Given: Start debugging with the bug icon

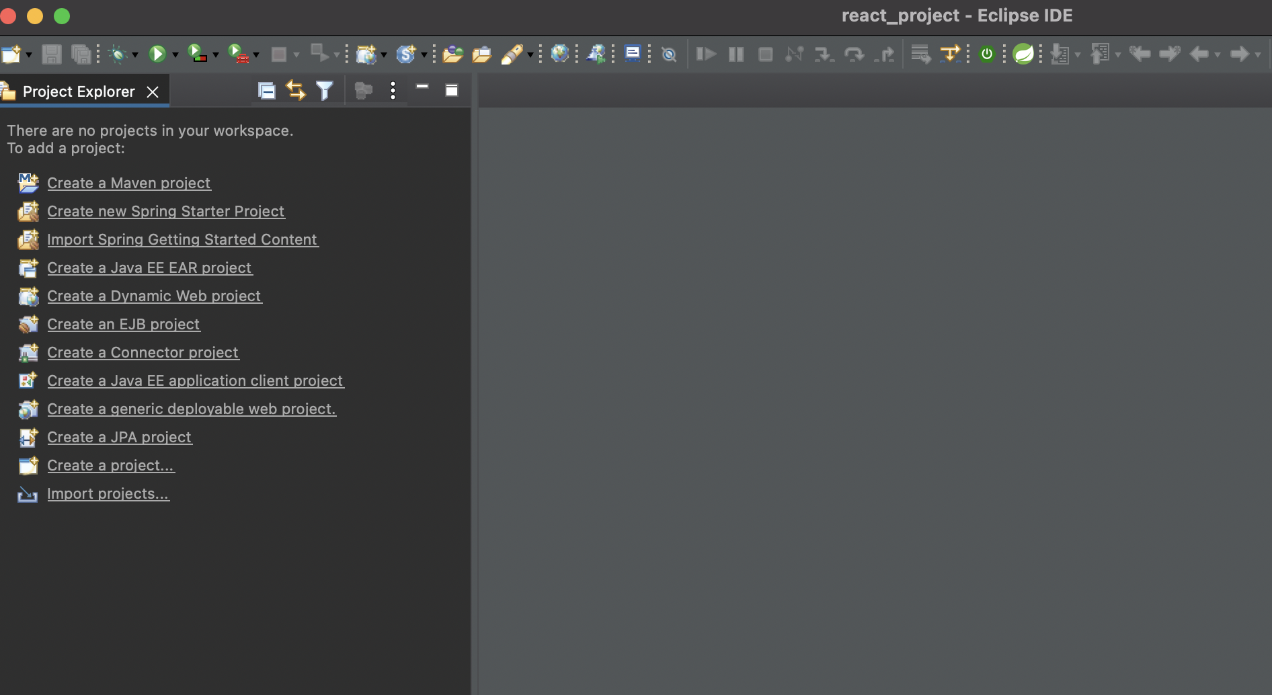Looking at the screenshot, I should (x=118, y=54).
